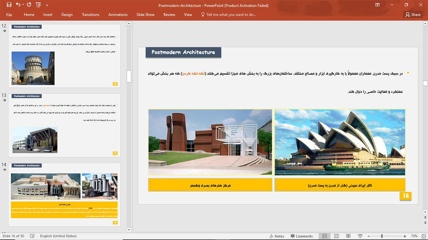Go to previous slide double-arrow button

pos(425,217)
